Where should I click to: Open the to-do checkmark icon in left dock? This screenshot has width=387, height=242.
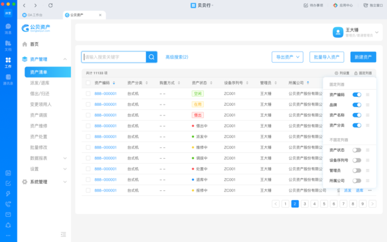tap(8, 183)
